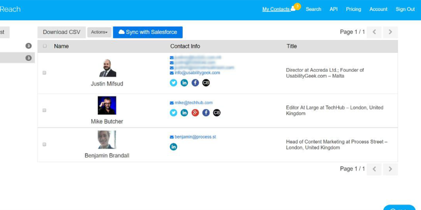Open Justin Mifsud's LinkedIn icon
Viewport: 421px width, 210px height.
pos(184,83)
